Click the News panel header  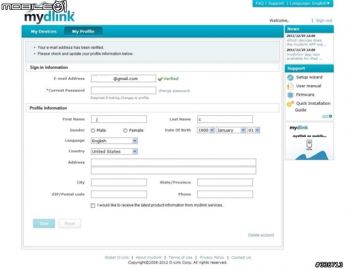point(309,29)
